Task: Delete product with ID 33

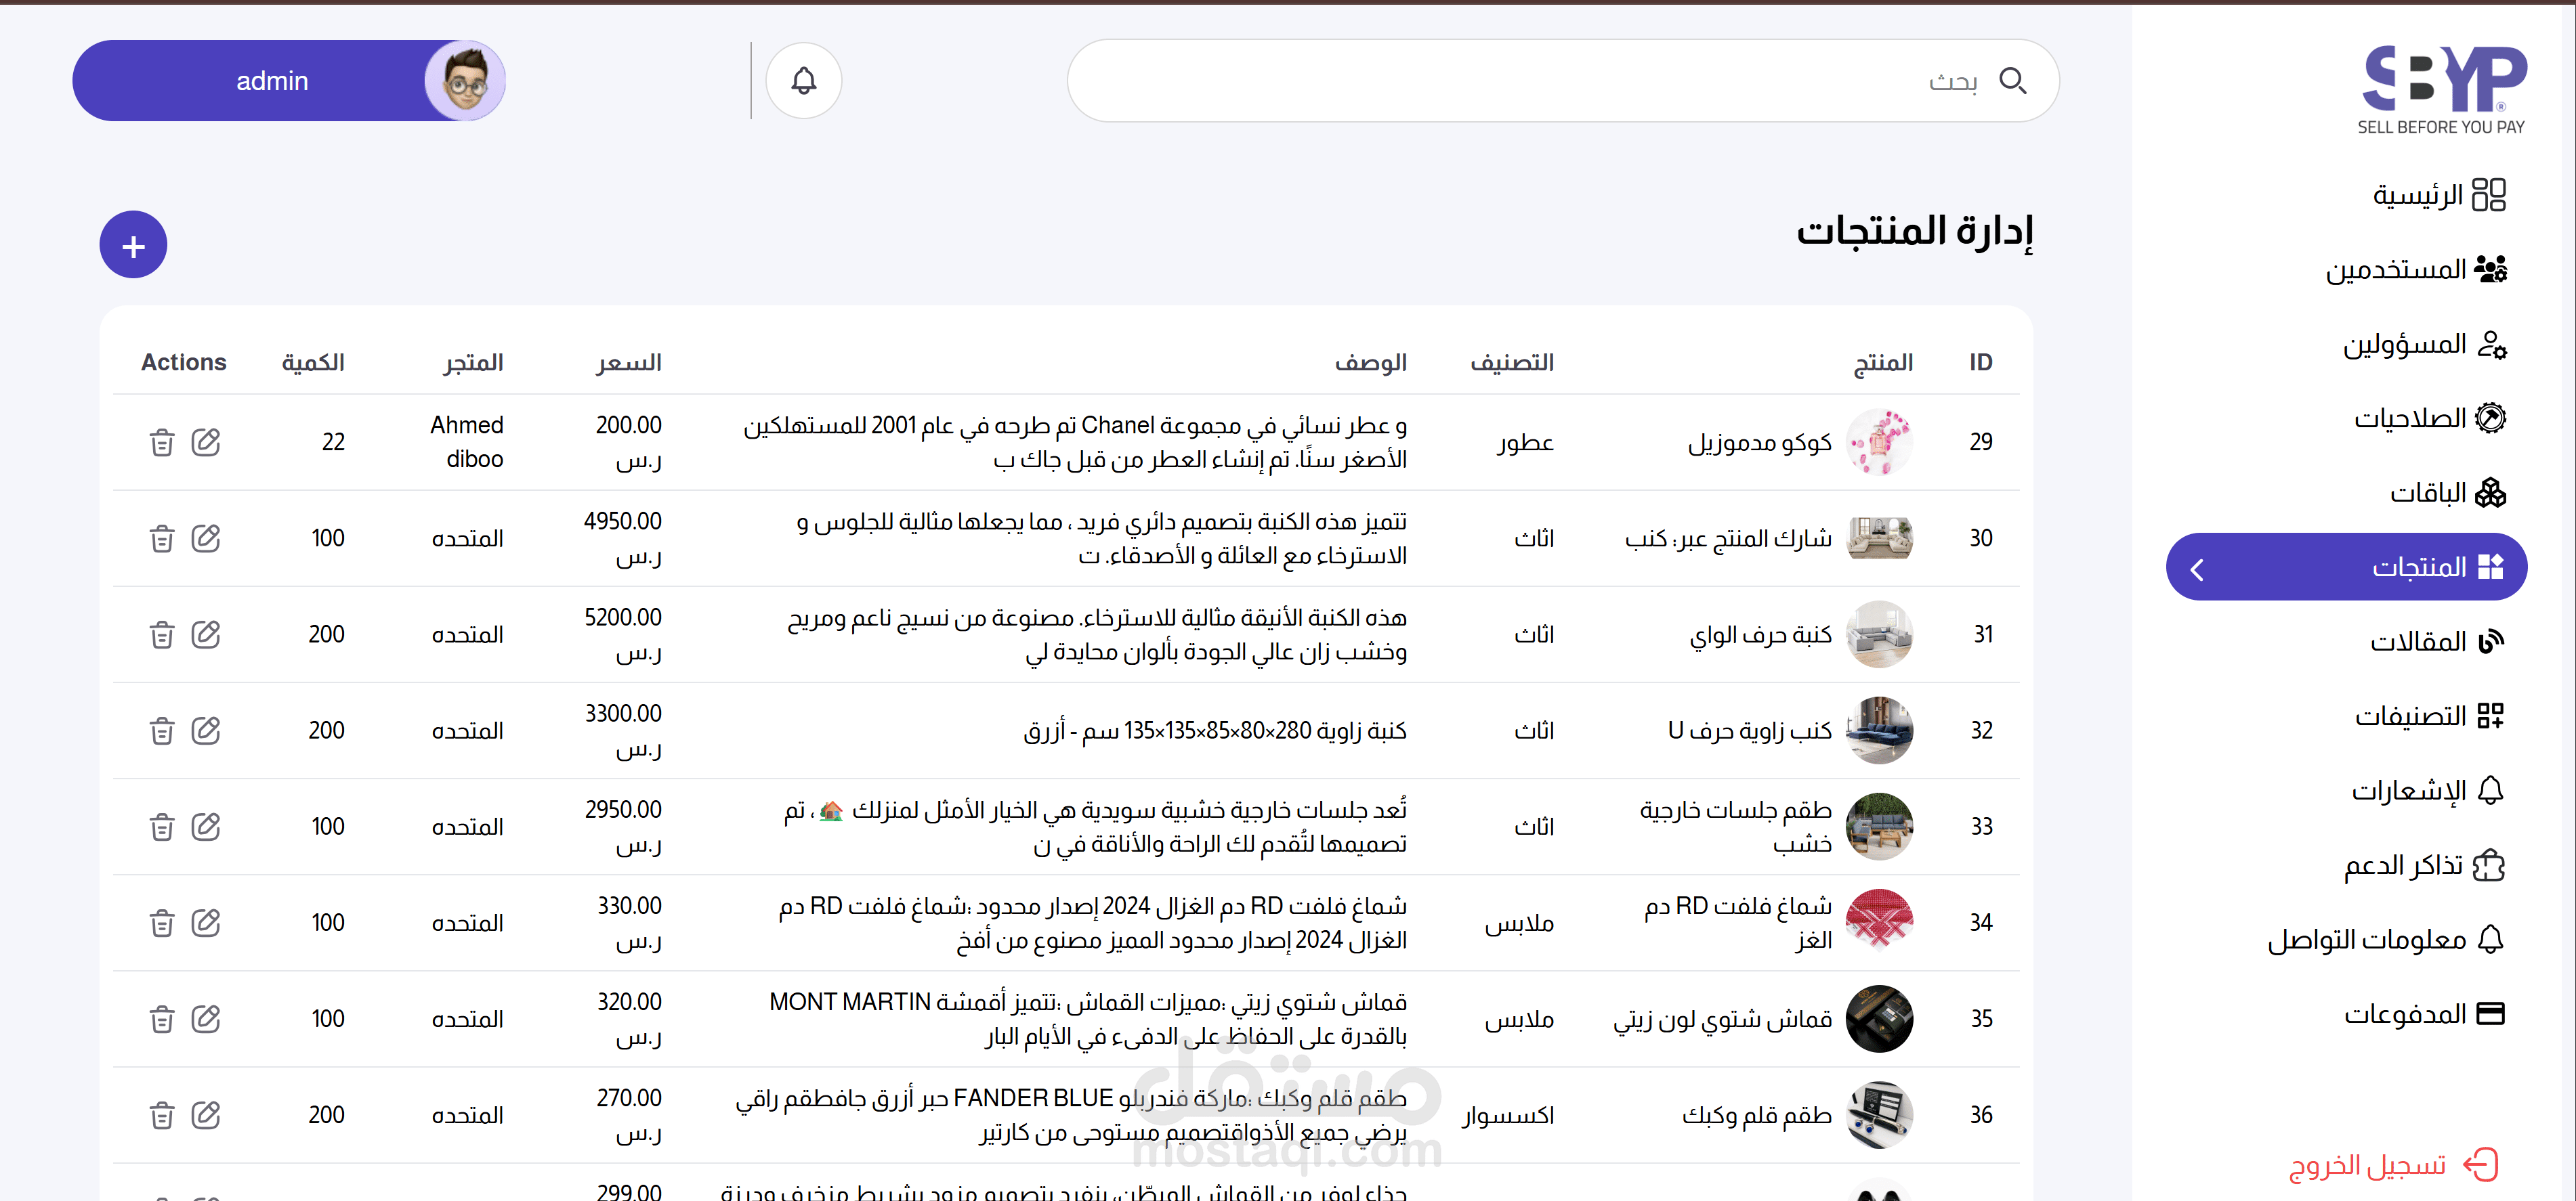Action: point(162,827)
